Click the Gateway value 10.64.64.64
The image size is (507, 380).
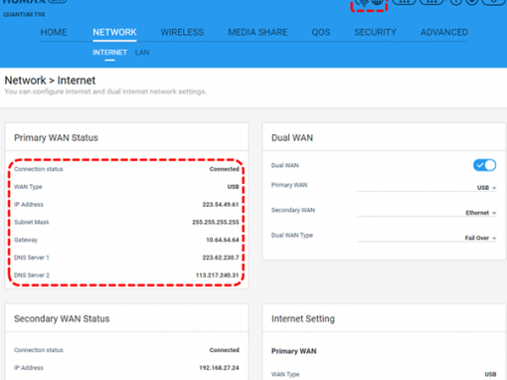click(x=223, y=240)
